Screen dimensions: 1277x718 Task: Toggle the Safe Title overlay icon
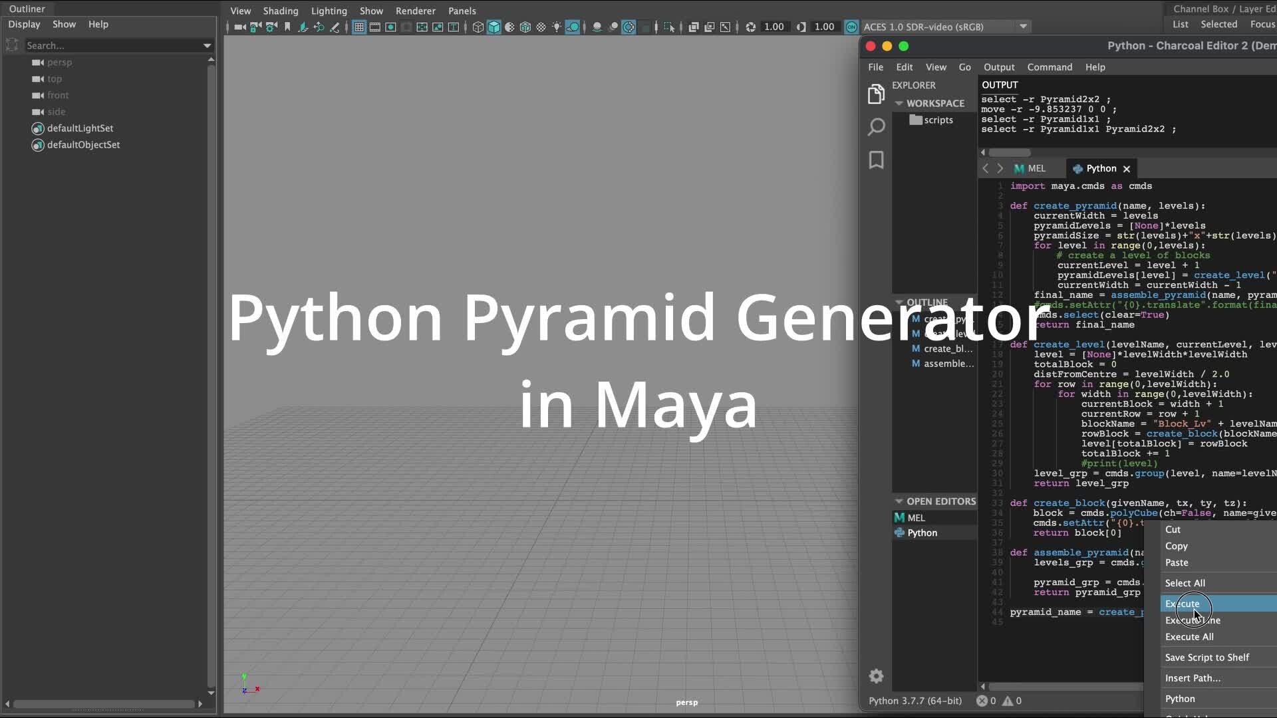point(454,27)
